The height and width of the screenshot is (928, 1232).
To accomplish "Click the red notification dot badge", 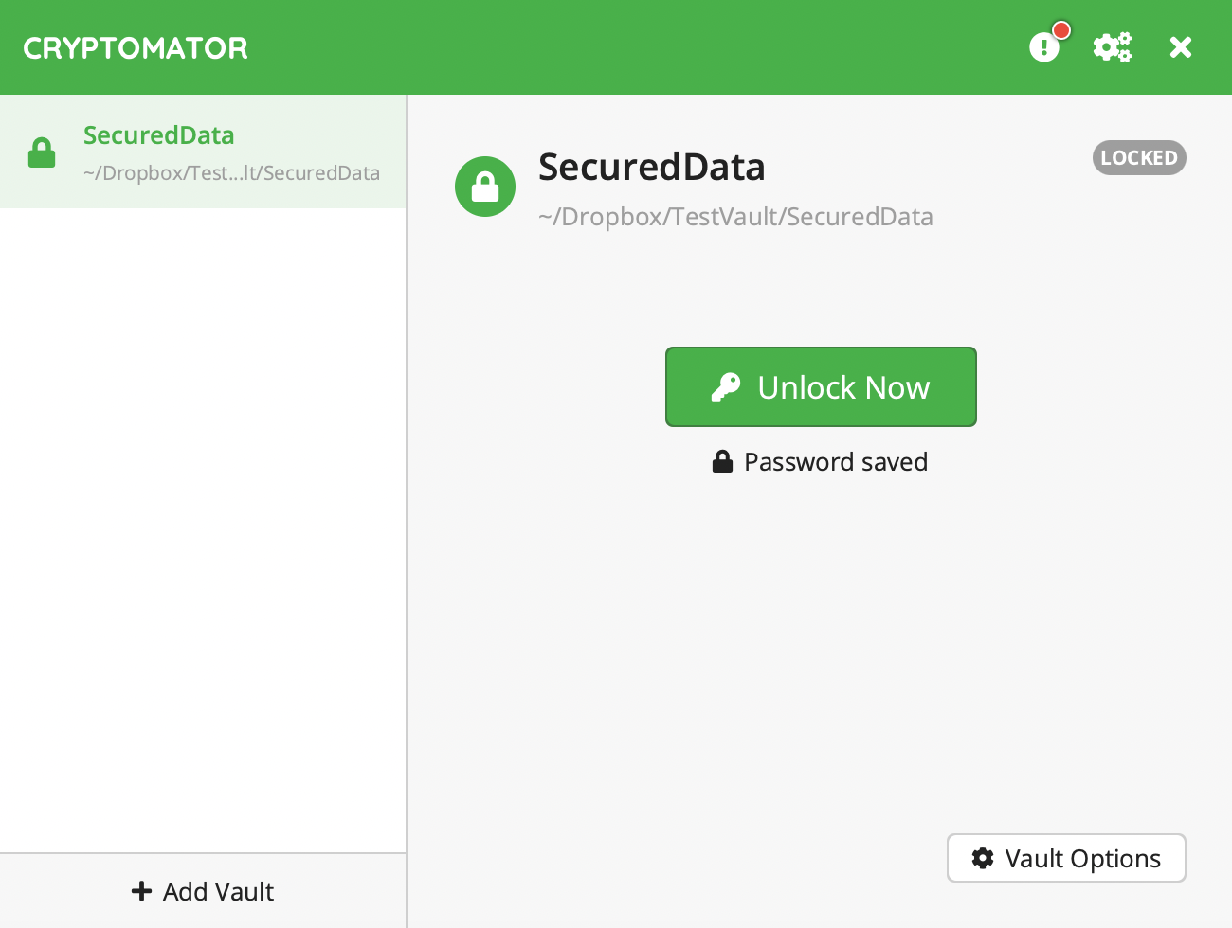I will tap(1061, 30).
